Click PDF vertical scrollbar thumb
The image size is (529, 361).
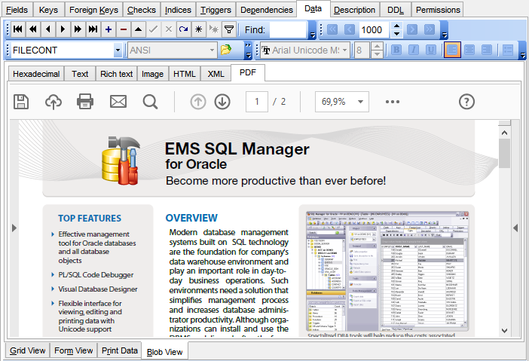tap(505, 154)
